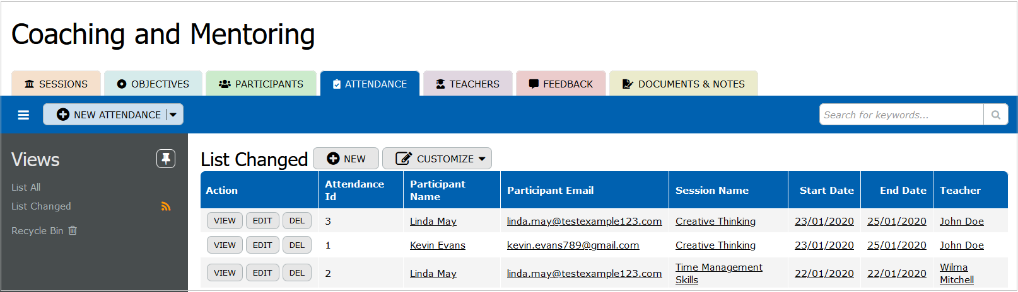
Task: Select the Teachers tab
Action: (467, 84)
